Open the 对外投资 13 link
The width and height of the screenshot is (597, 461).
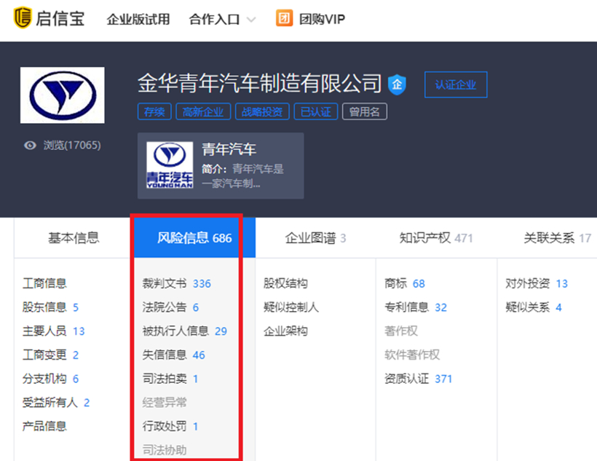(x=537, y=283)
